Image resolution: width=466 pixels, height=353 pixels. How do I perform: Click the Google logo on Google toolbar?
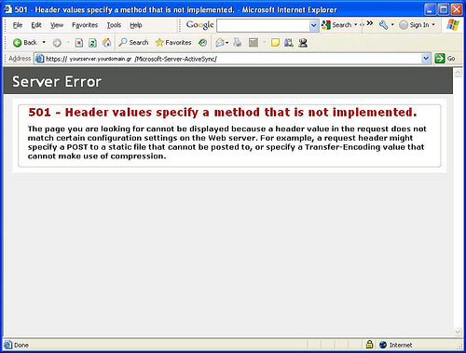(x=199, y=25)
